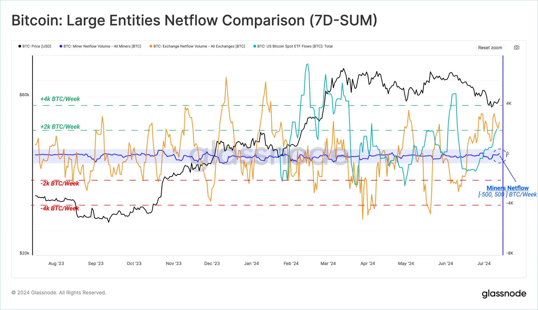
Task: Click the teal dot beside ETF Flows
Action: (254, 46)
